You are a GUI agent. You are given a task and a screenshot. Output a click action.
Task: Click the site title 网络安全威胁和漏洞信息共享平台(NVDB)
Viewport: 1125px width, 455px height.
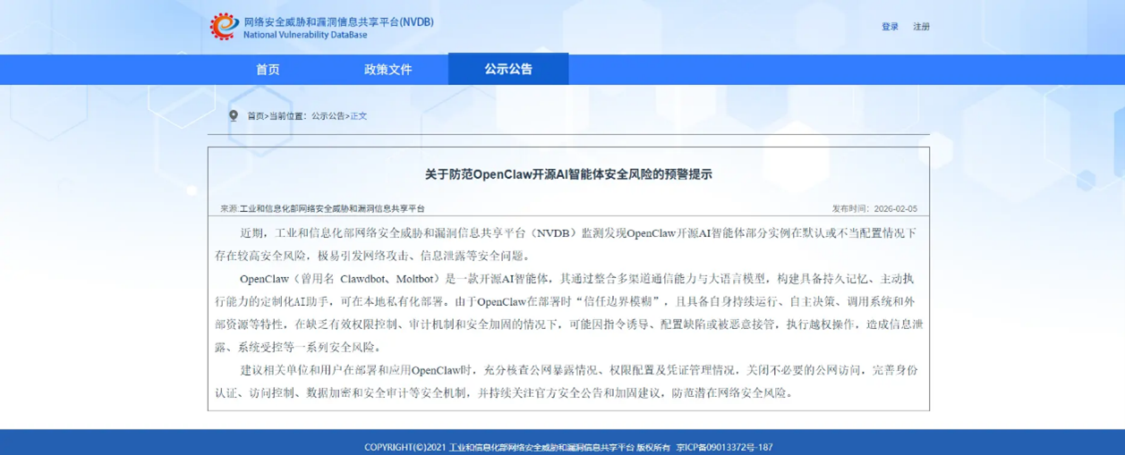(338, 21)
